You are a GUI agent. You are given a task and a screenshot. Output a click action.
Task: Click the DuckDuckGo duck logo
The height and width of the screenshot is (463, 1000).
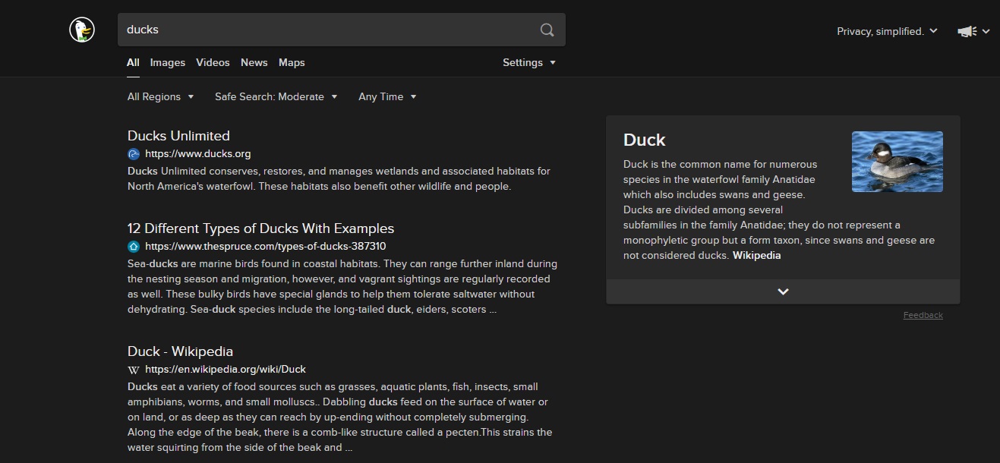82,30
